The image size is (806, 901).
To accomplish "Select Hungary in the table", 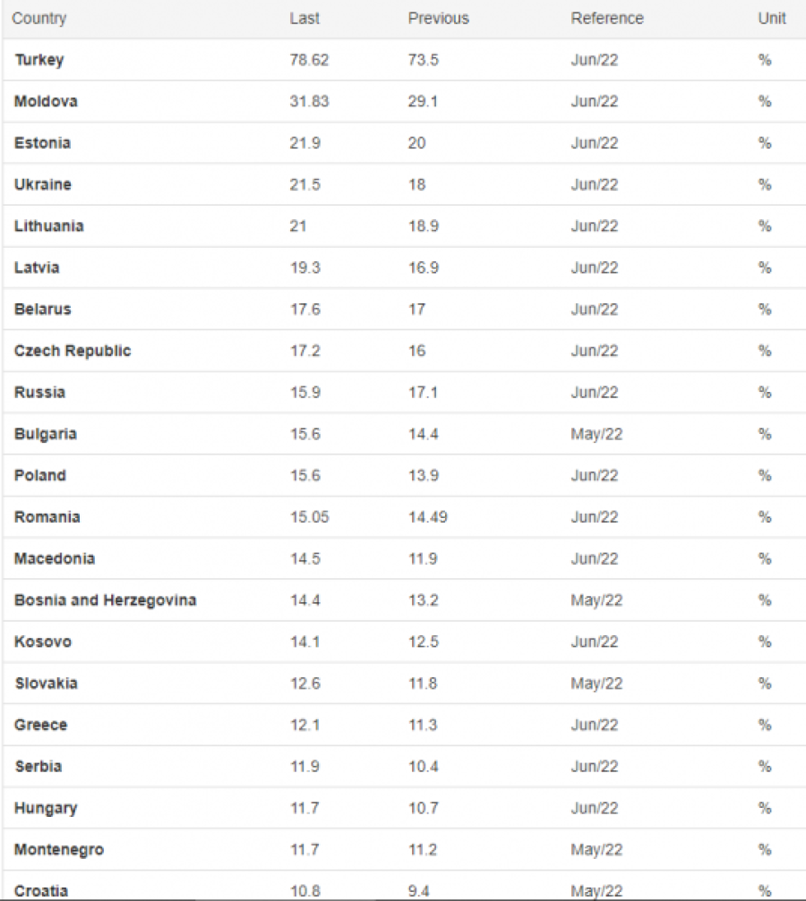I will (46, 808).
